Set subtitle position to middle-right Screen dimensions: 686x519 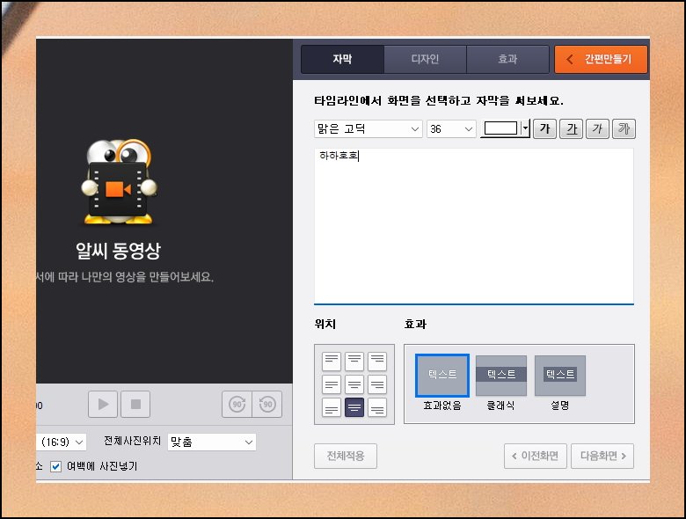[377, 384]
